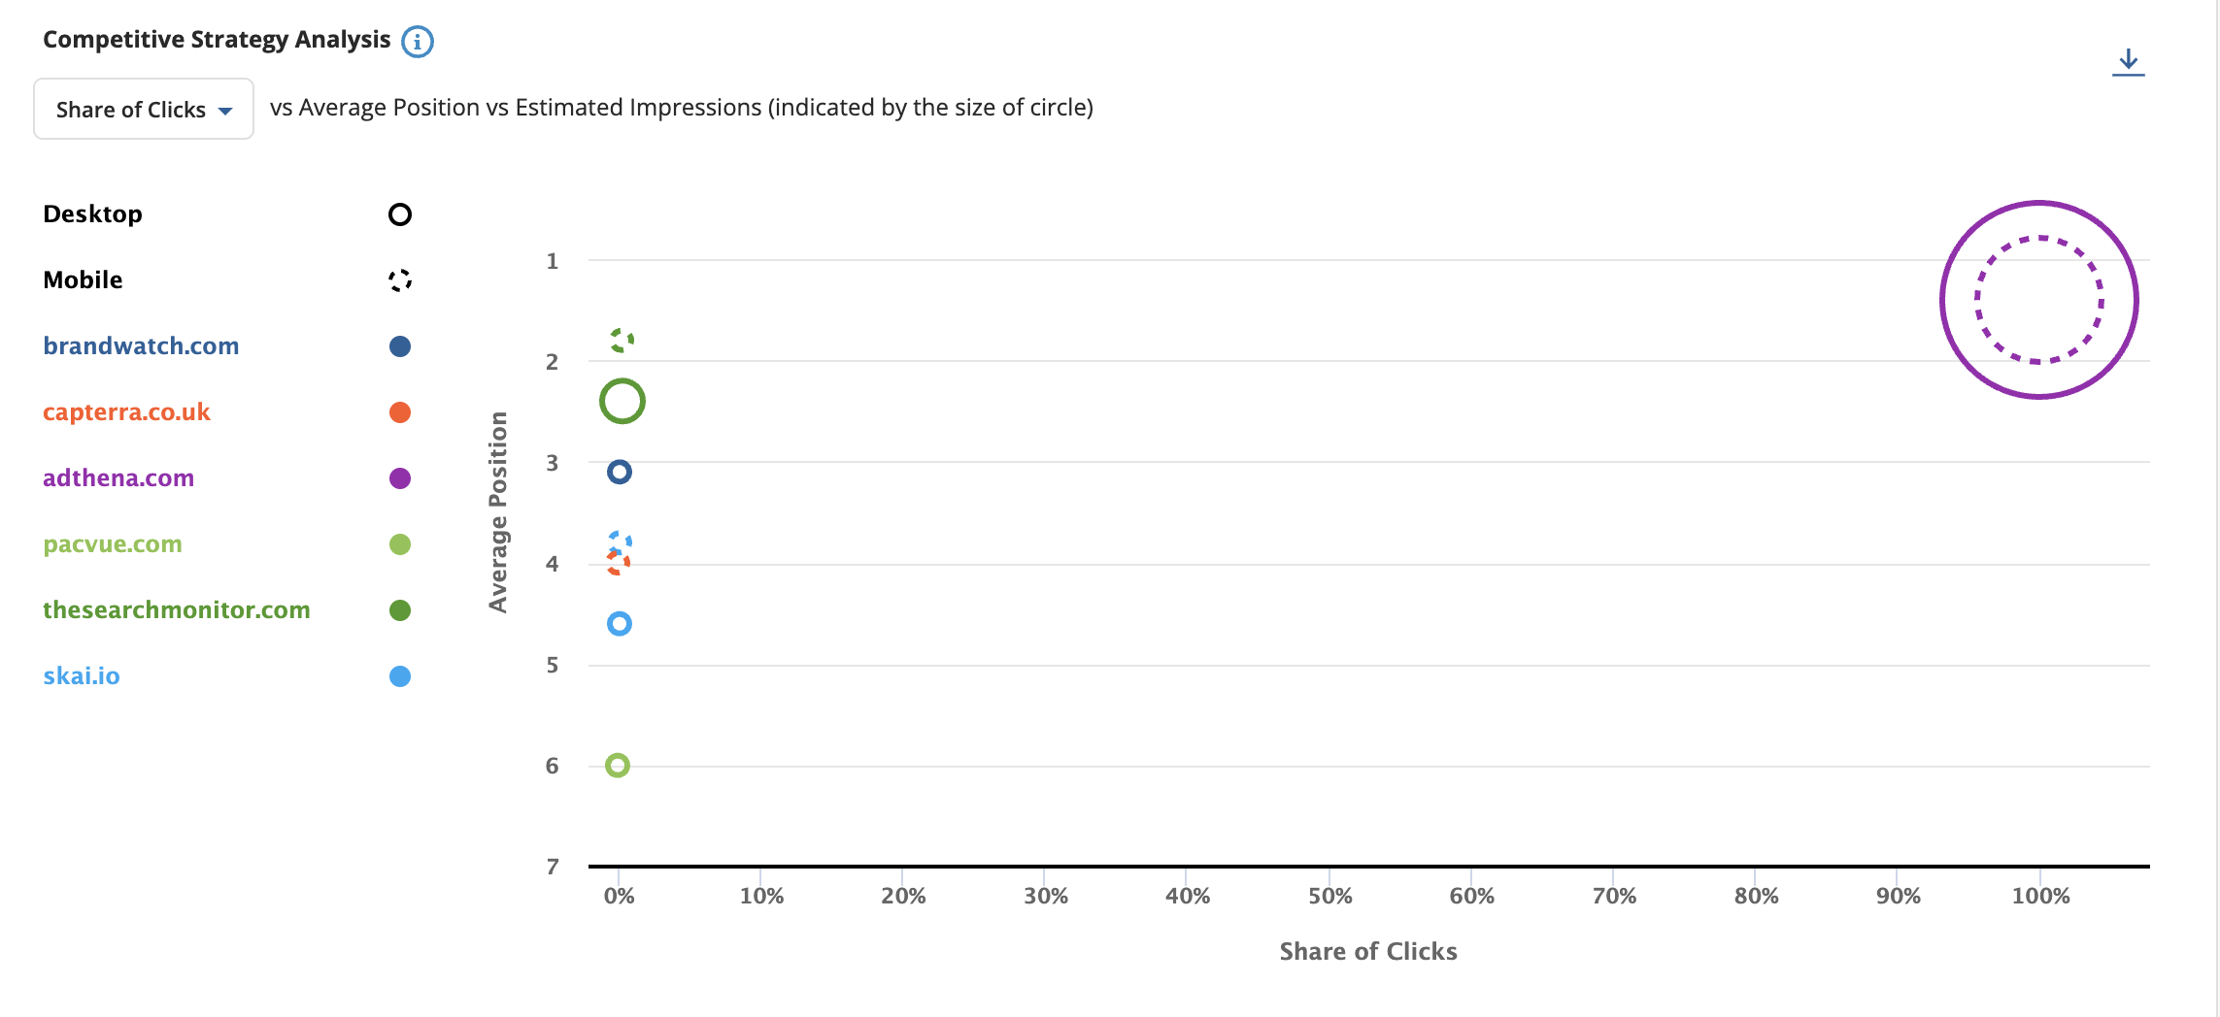Click the brandwatch.com legend link
The image size is (2220, 1017).
[141, 346]
